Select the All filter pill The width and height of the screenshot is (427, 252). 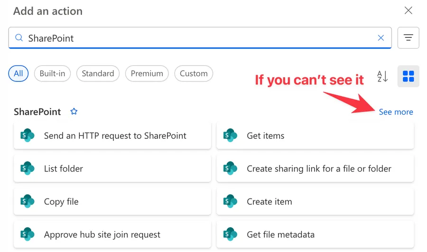point(19,73)
